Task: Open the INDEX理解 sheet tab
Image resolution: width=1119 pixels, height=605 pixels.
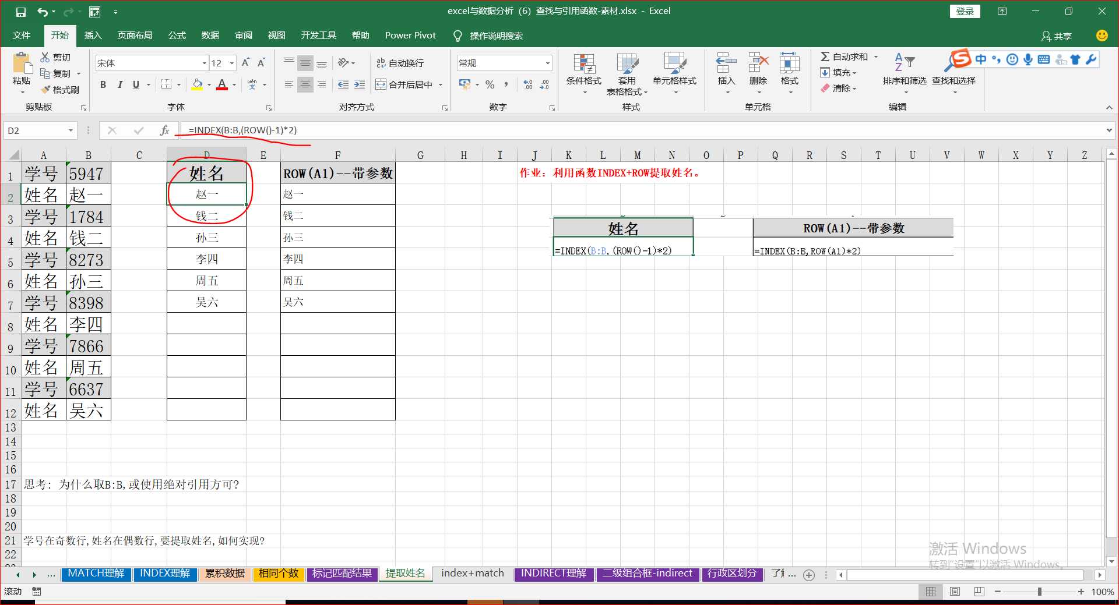Action: click(x=165, y=574)
